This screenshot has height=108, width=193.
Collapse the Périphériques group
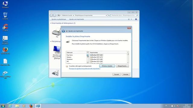coord(51,41)
